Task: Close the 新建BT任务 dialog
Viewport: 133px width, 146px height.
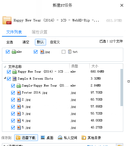Action: (122, 5)
